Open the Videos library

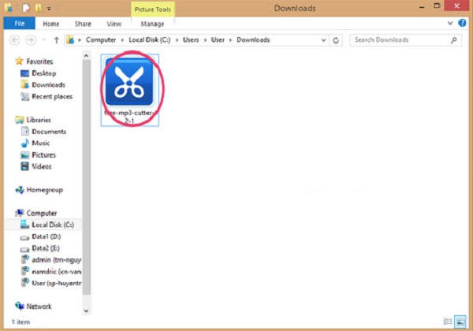pyautogui.click(x=42, y=166)
